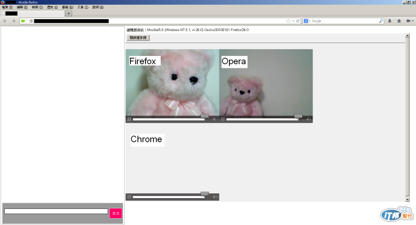
Task: Select the current browser tab
Action: click(x=32, y=13)
